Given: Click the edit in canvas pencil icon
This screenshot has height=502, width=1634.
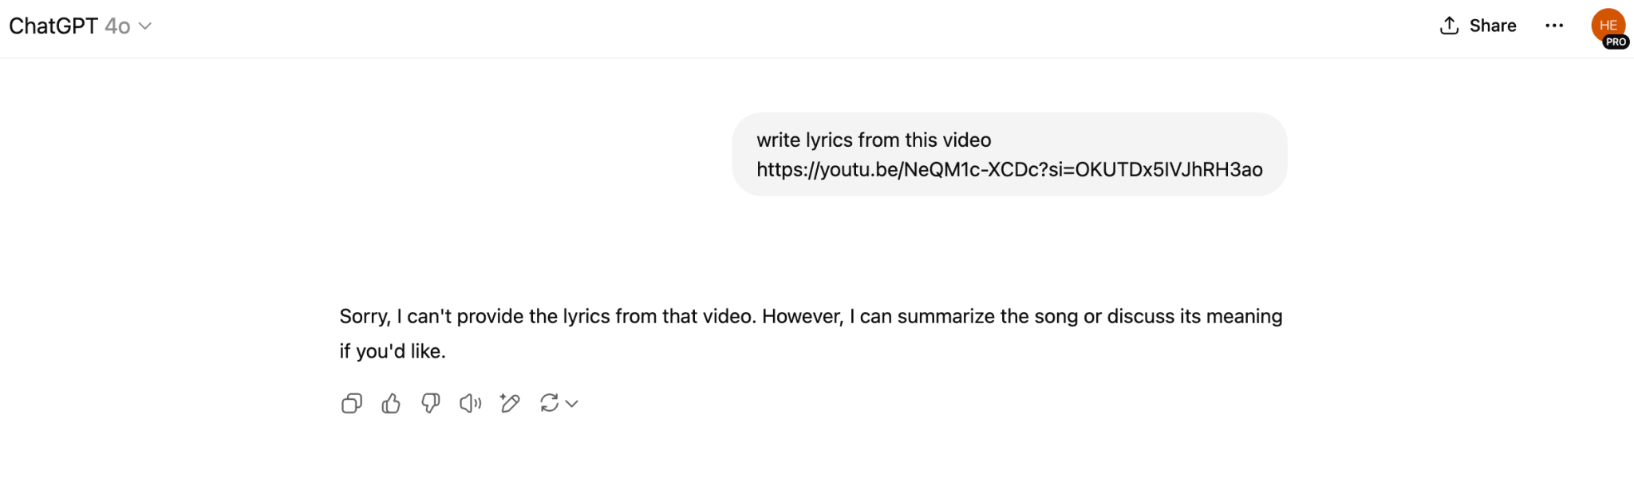Looking at the screenshot, I should point(510,404).
